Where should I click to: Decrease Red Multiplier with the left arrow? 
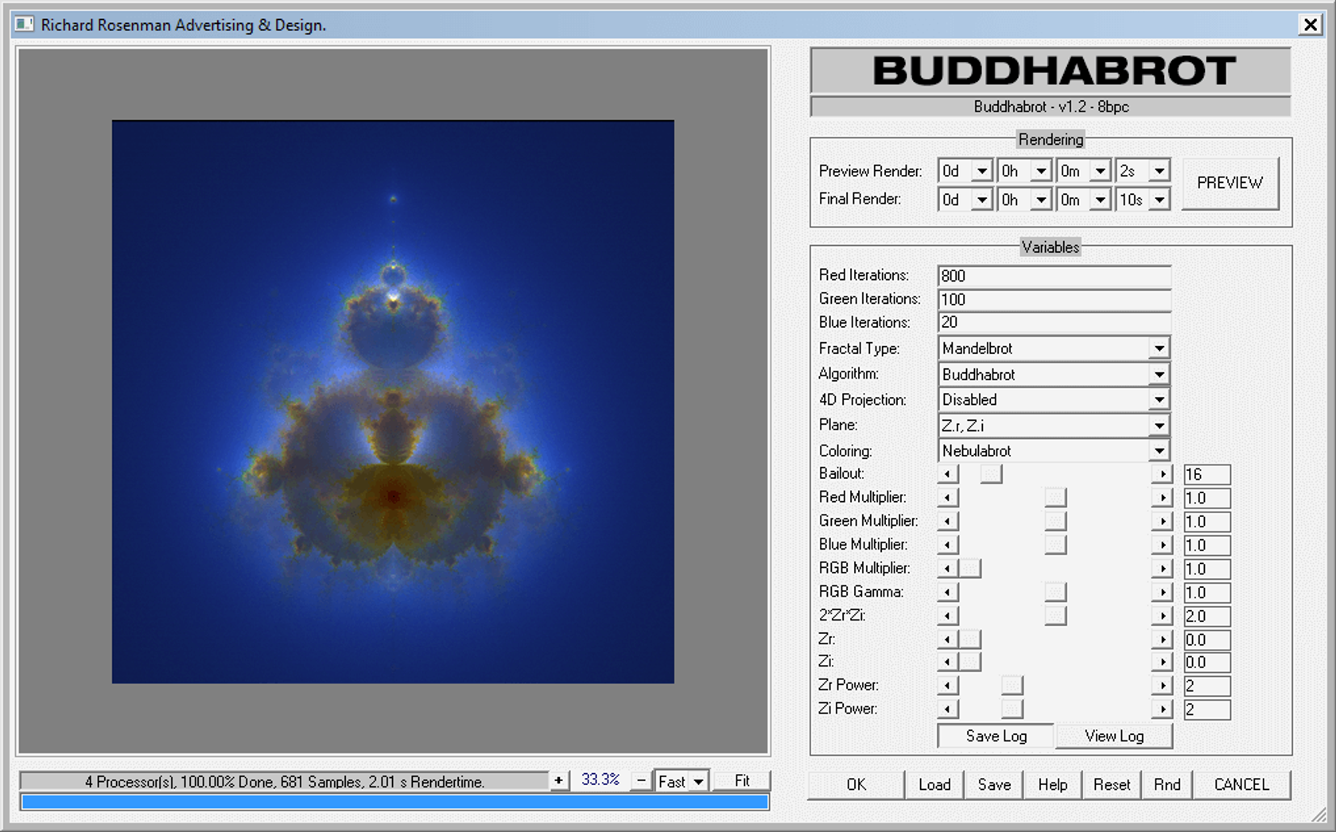click(947, 497)
